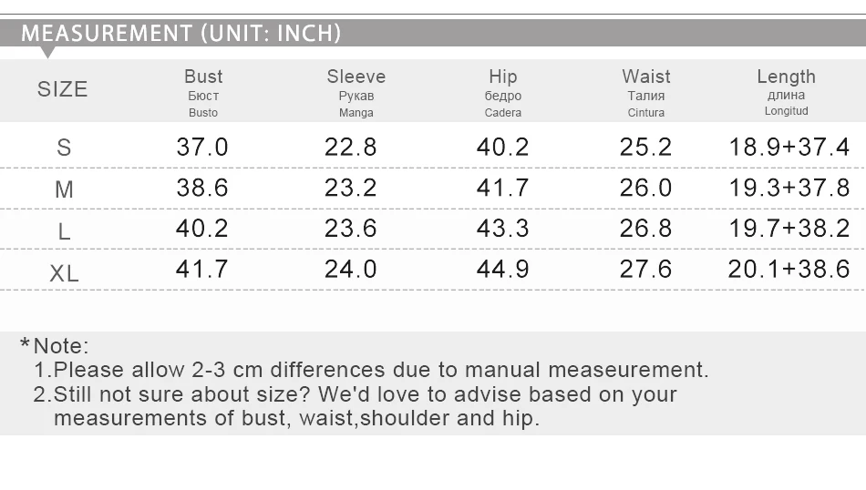Viewport: 866px width, 490px height.
Task: Select the size L row label
Action: (64, 231)
